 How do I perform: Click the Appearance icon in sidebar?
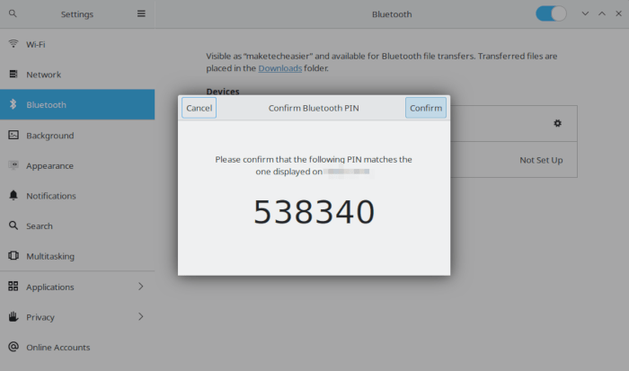(13, 165)
